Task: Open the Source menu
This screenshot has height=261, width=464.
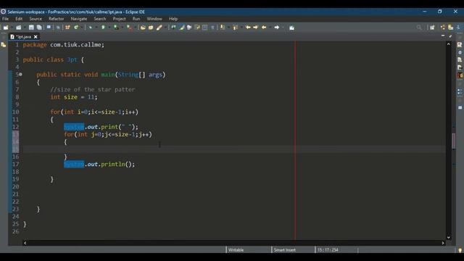Action: click(x=36, y=19)
